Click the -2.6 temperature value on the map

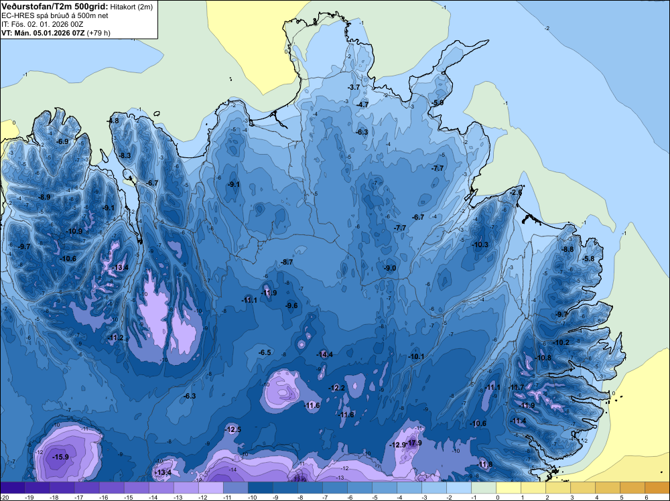pyautogui.click(x=516, y=193)
